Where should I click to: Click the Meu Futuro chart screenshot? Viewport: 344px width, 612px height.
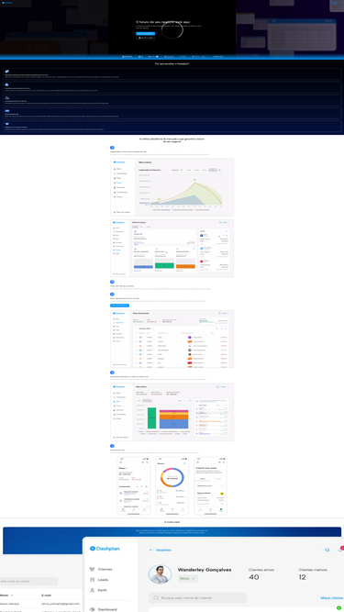[x=172, y=187]
